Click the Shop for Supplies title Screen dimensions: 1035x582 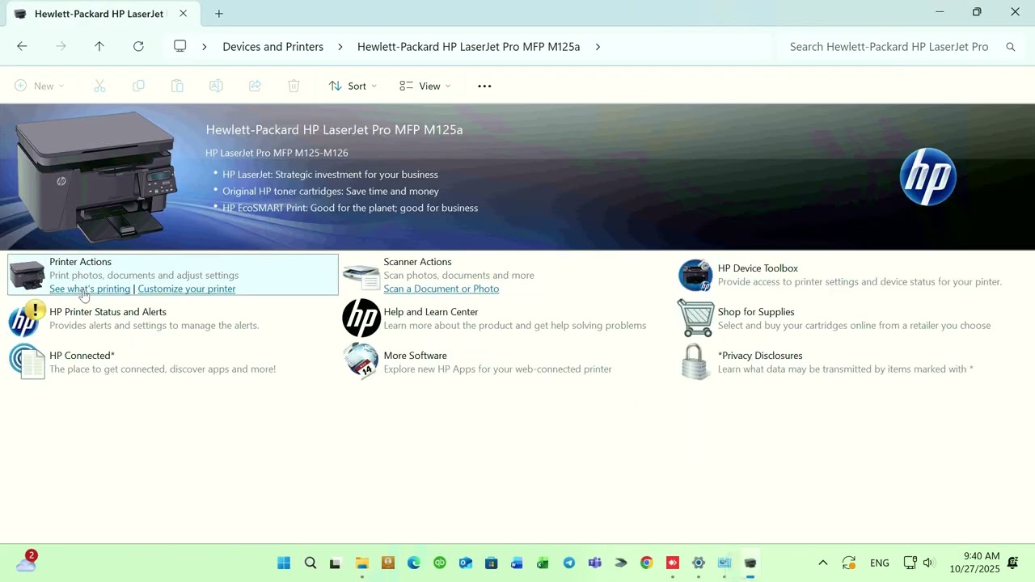pos(756,312)
